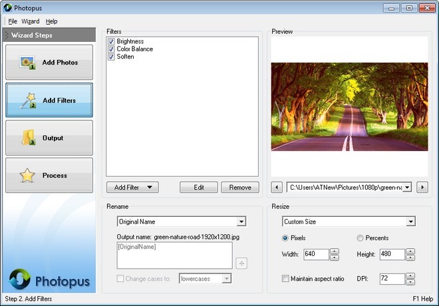Screen dimensions: 439x306
Task: Select the Soften filter row text
Action: point(126,57)
